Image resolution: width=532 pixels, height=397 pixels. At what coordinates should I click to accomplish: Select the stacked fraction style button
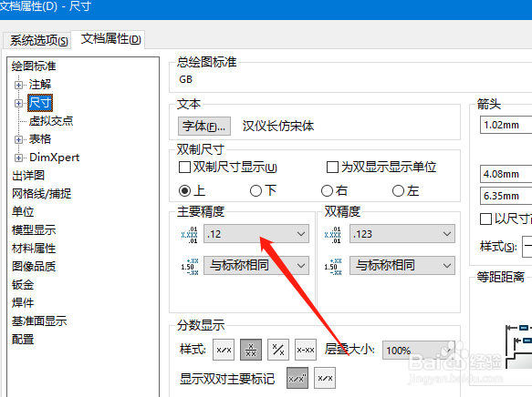point(251,350)
